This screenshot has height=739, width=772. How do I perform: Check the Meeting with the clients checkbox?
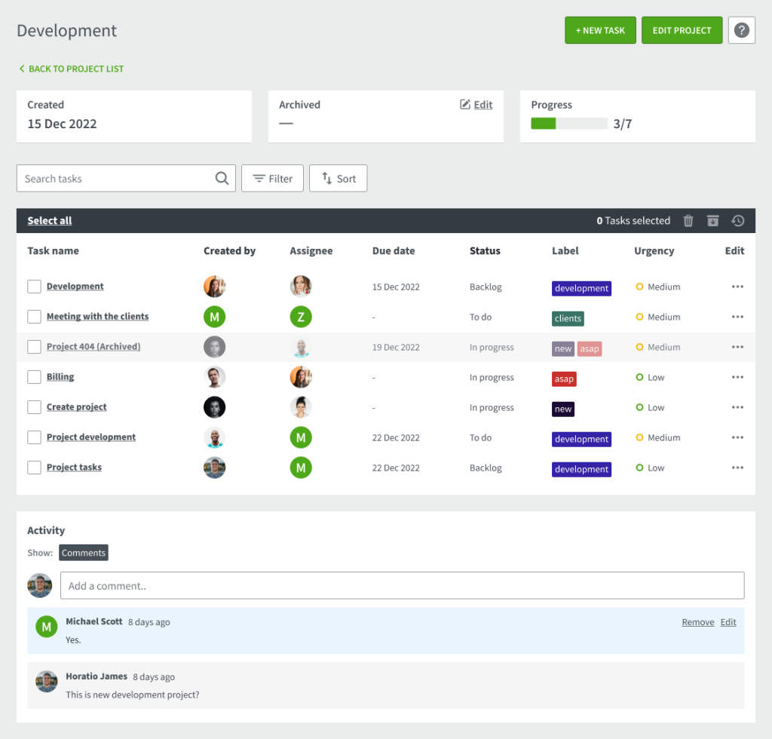coord(34,317)
